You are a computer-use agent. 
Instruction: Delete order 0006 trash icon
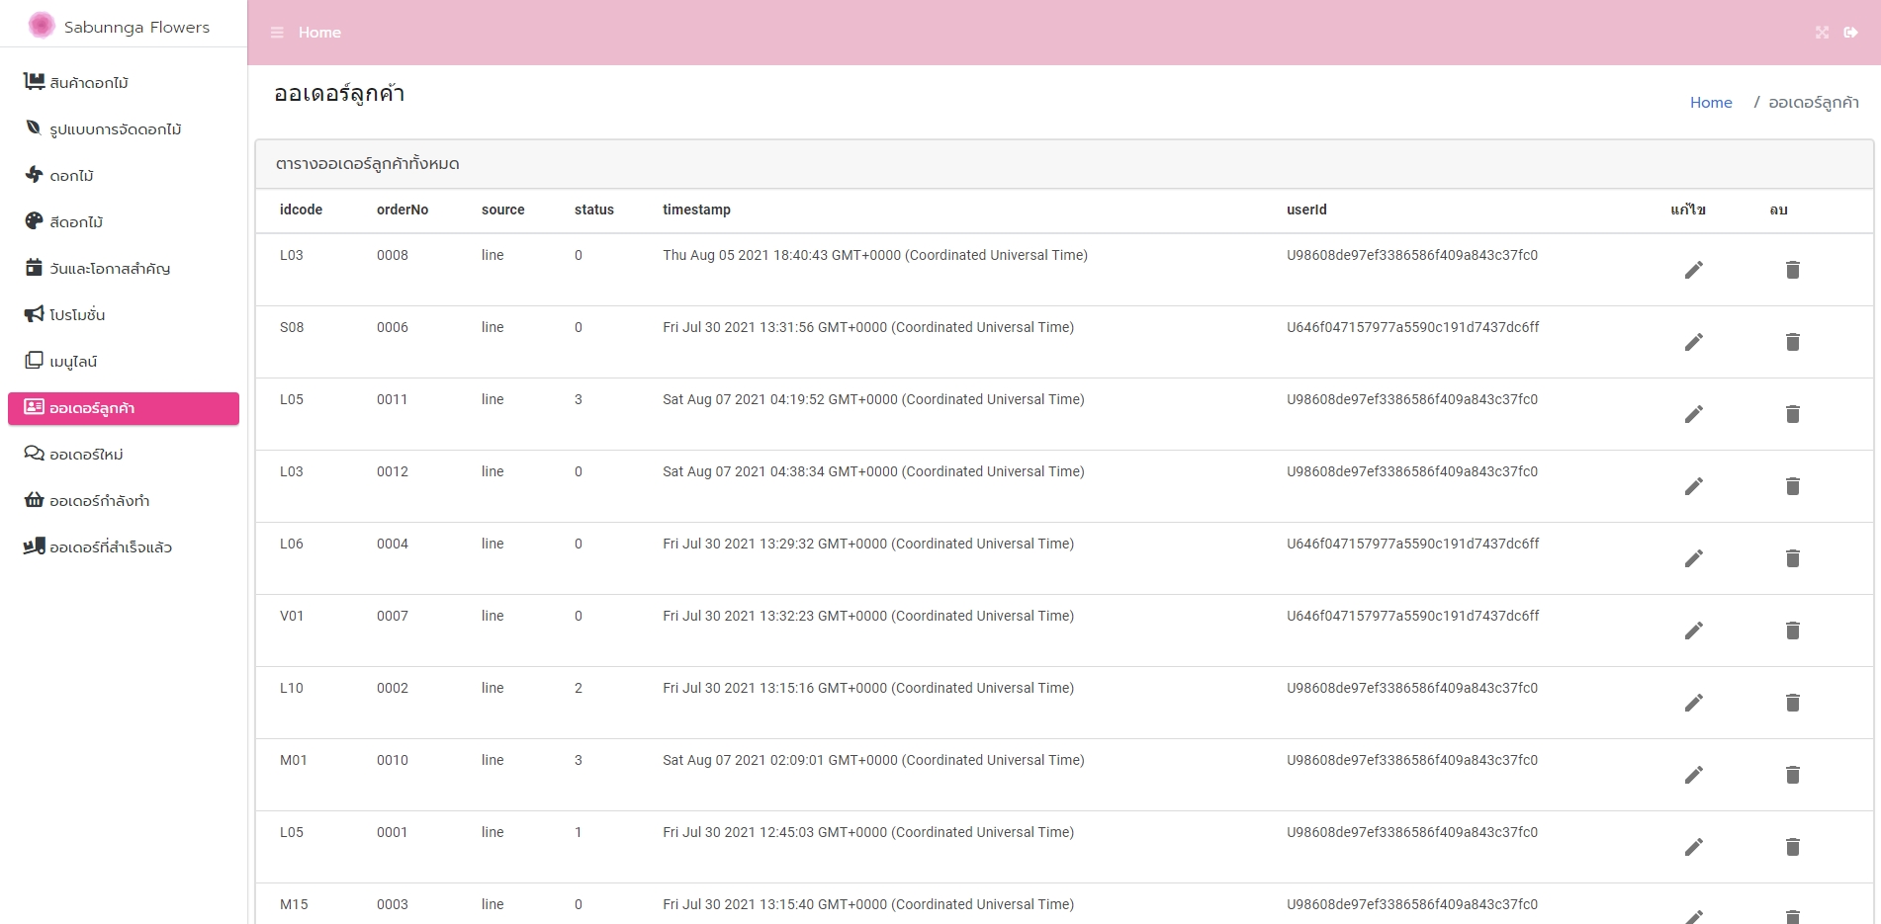(1793, 342)
